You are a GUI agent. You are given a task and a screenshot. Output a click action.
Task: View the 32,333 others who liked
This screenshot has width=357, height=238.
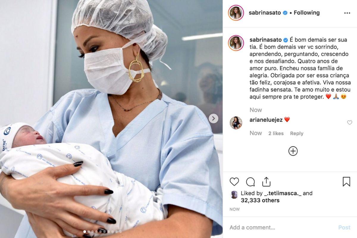260,201
